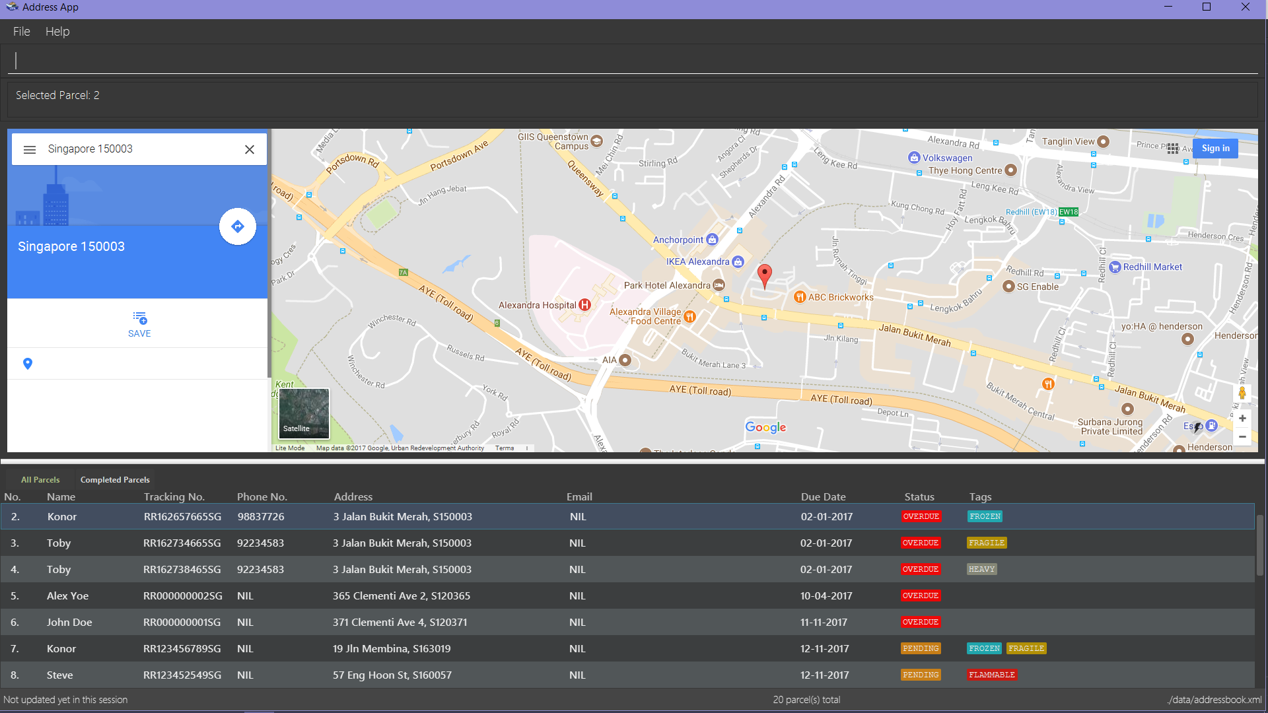Click Anchorpoint shopping icon
Screen dimensions: 1268x713
[x=712, y=240]
